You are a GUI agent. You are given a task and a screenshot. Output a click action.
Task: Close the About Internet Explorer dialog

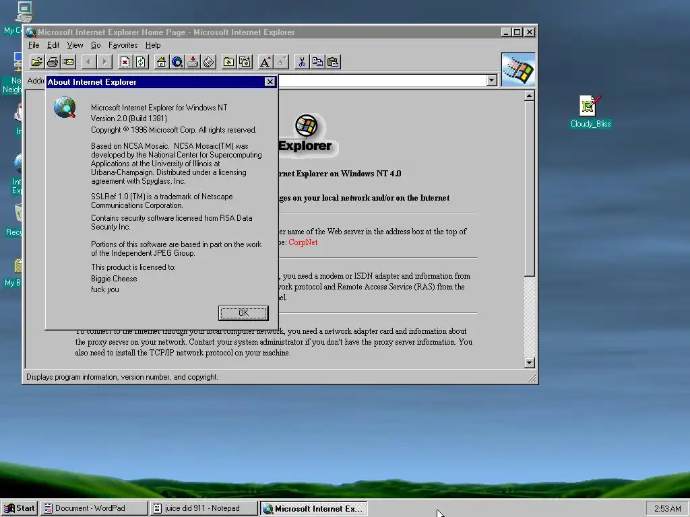coord(270,81)
